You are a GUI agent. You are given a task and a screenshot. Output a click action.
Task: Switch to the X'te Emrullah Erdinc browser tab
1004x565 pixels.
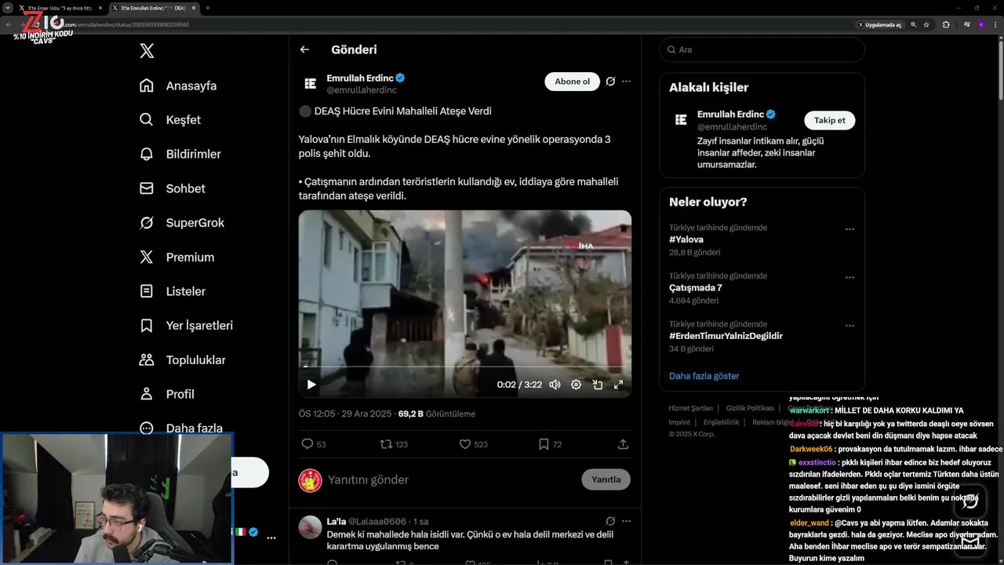click(153, 8)
